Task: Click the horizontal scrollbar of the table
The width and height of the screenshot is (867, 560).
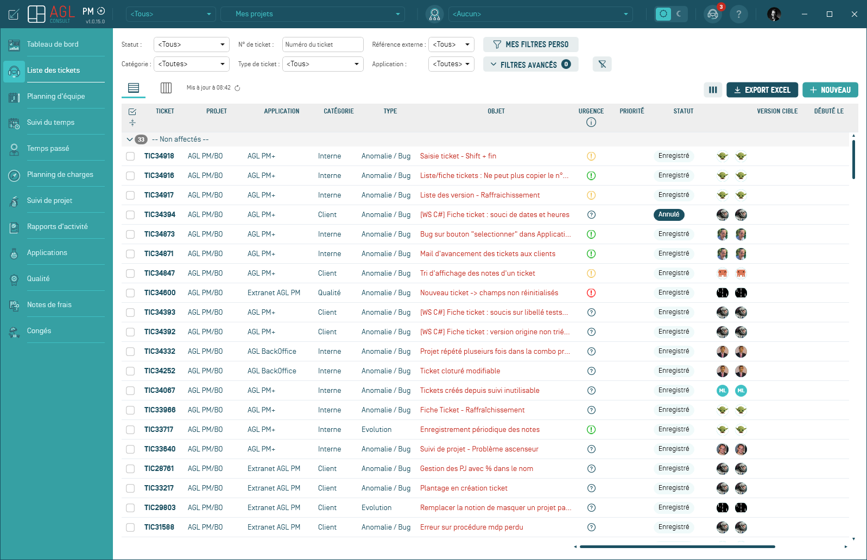Action: pos(677,546)
